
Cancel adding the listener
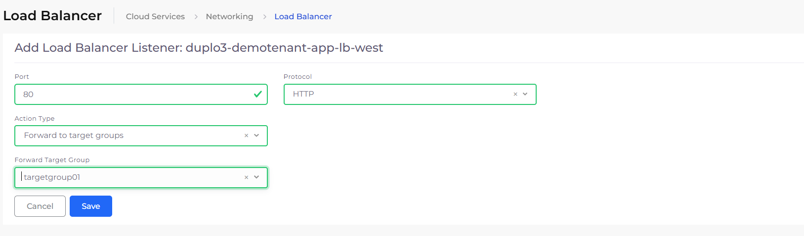40,206
